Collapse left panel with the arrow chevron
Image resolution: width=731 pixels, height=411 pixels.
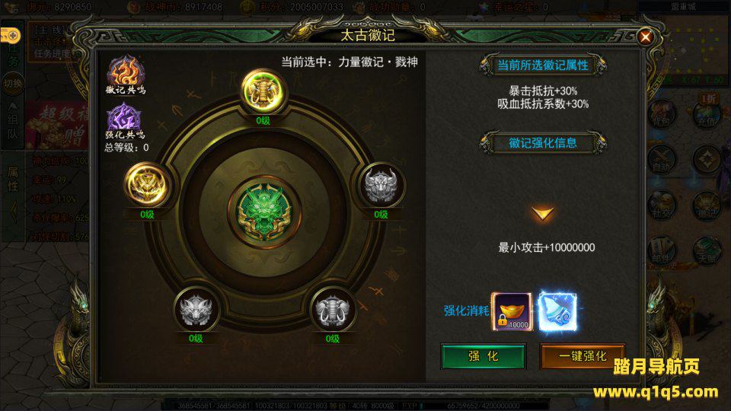point(14,212)
